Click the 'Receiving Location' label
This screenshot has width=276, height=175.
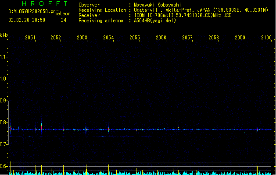pos(102,10)
